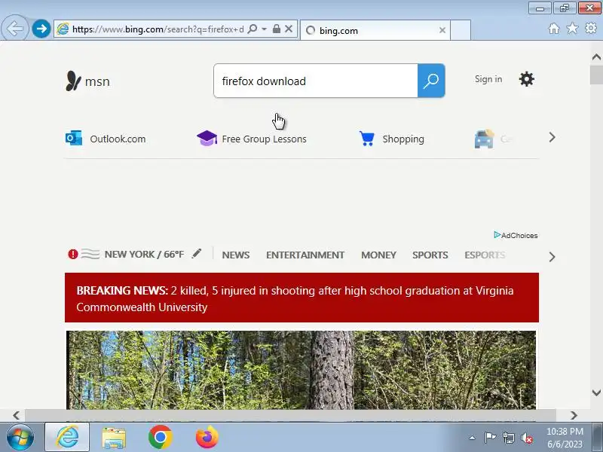The width and height of the screenshot is (603, 452).
Task: Open MSN settings gear icon
Action: (526, 79)
